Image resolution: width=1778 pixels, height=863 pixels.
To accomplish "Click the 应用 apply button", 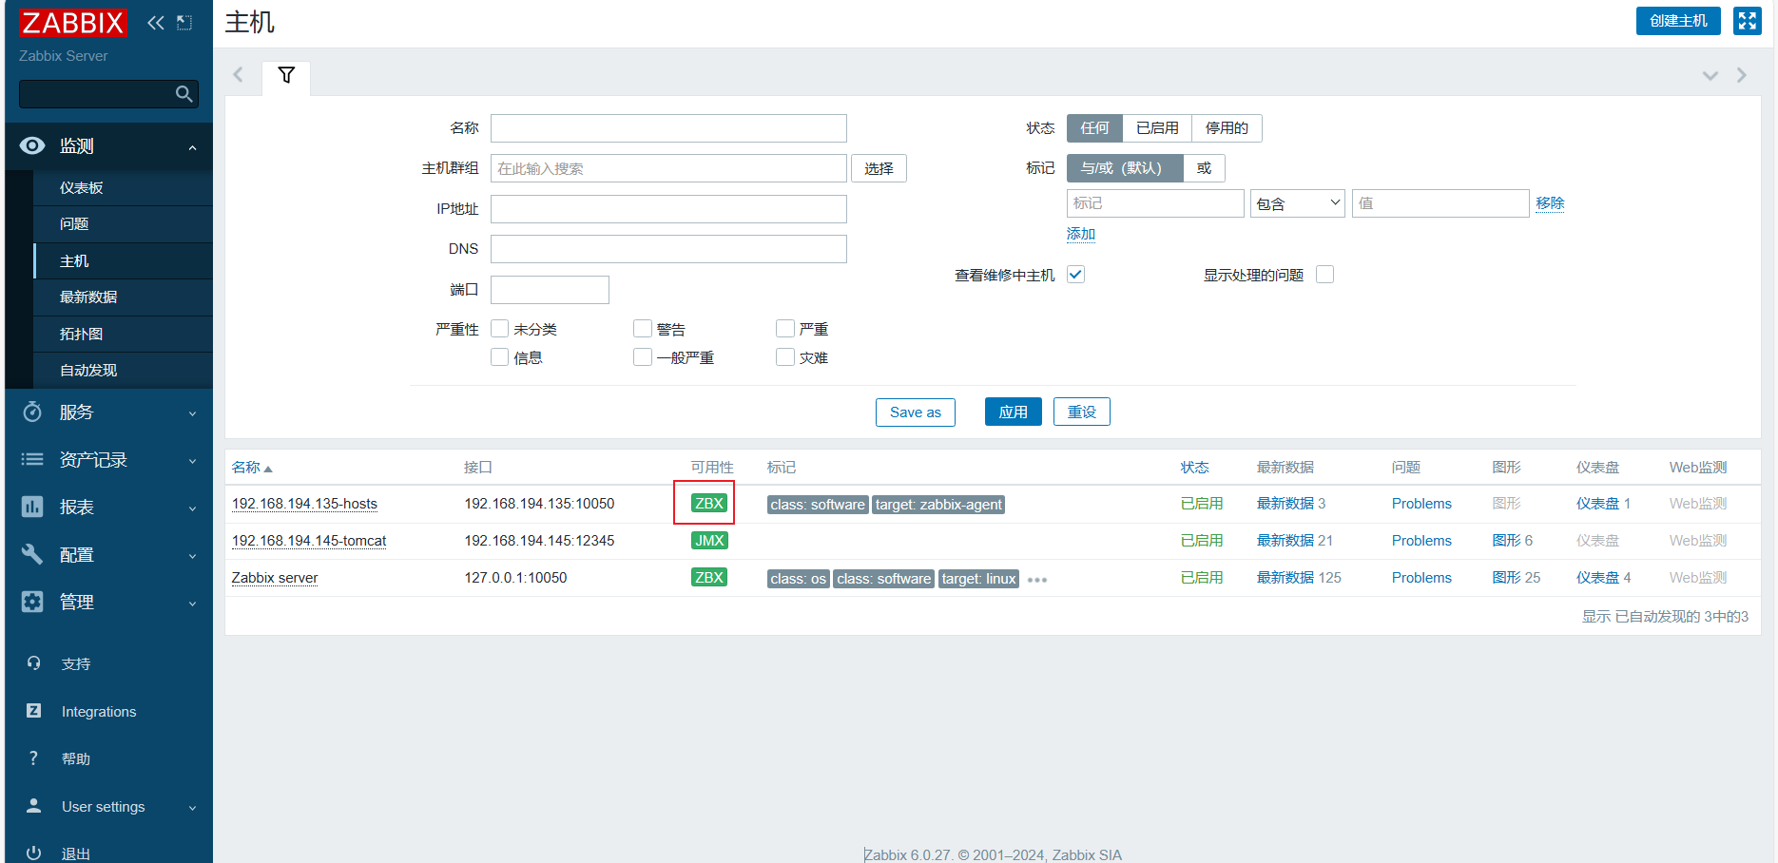I will [x=1014, y=412].
